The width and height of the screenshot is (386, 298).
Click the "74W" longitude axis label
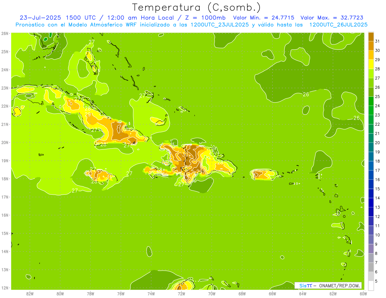(151, 293)
